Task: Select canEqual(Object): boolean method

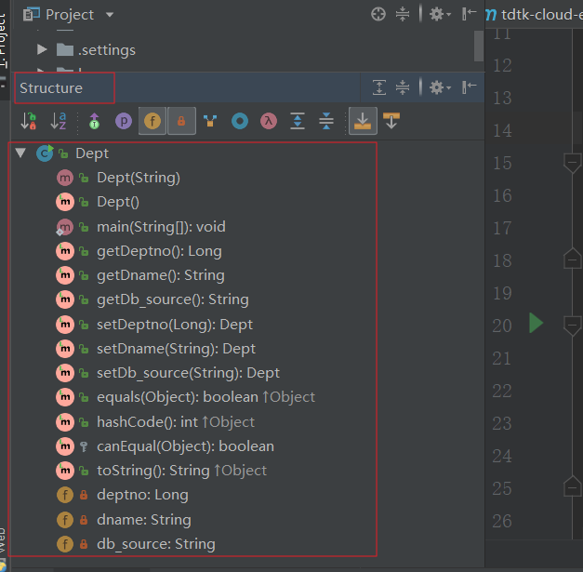Action: pos(185,446)
